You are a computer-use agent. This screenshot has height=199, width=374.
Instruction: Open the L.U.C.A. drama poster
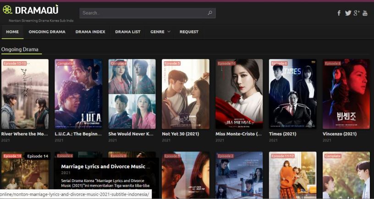(x=78, y=94)
